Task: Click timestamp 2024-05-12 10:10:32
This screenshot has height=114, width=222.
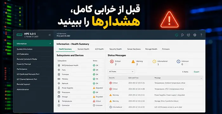Action: tap(136, 107)
